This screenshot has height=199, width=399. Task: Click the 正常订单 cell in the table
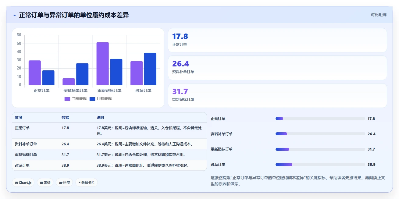[x=22, y=128]
